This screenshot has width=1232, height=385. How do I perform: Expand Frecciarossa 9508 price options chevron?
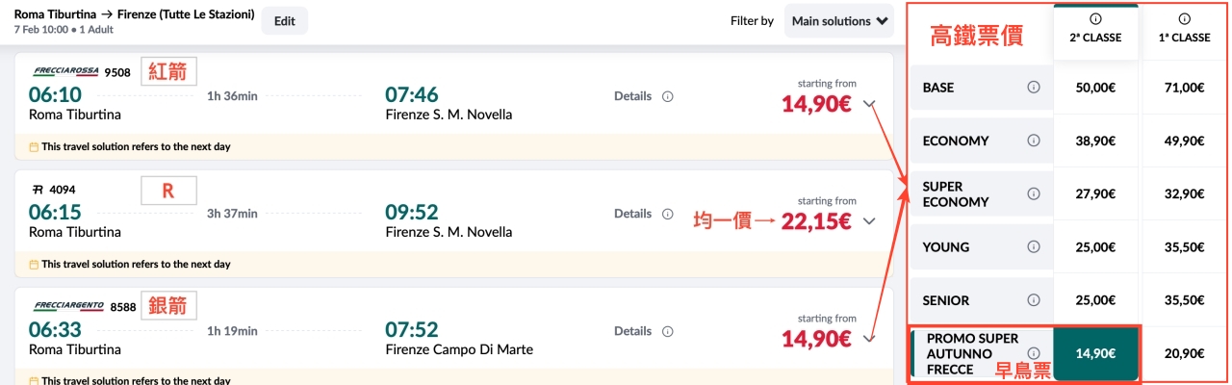[870, 104]
